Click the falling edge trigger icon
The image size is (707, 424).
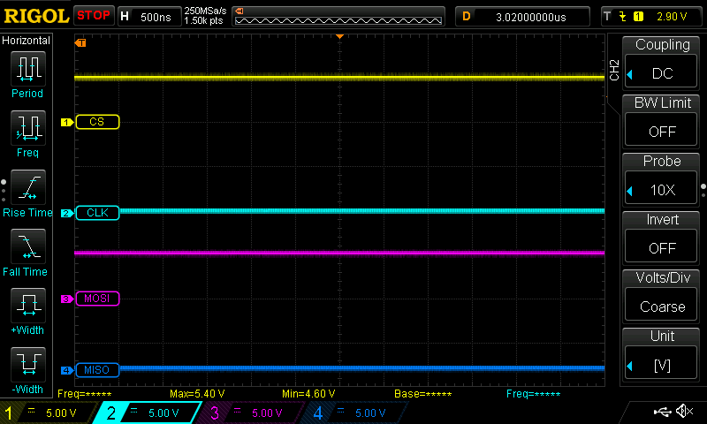(x=623, y=17)
